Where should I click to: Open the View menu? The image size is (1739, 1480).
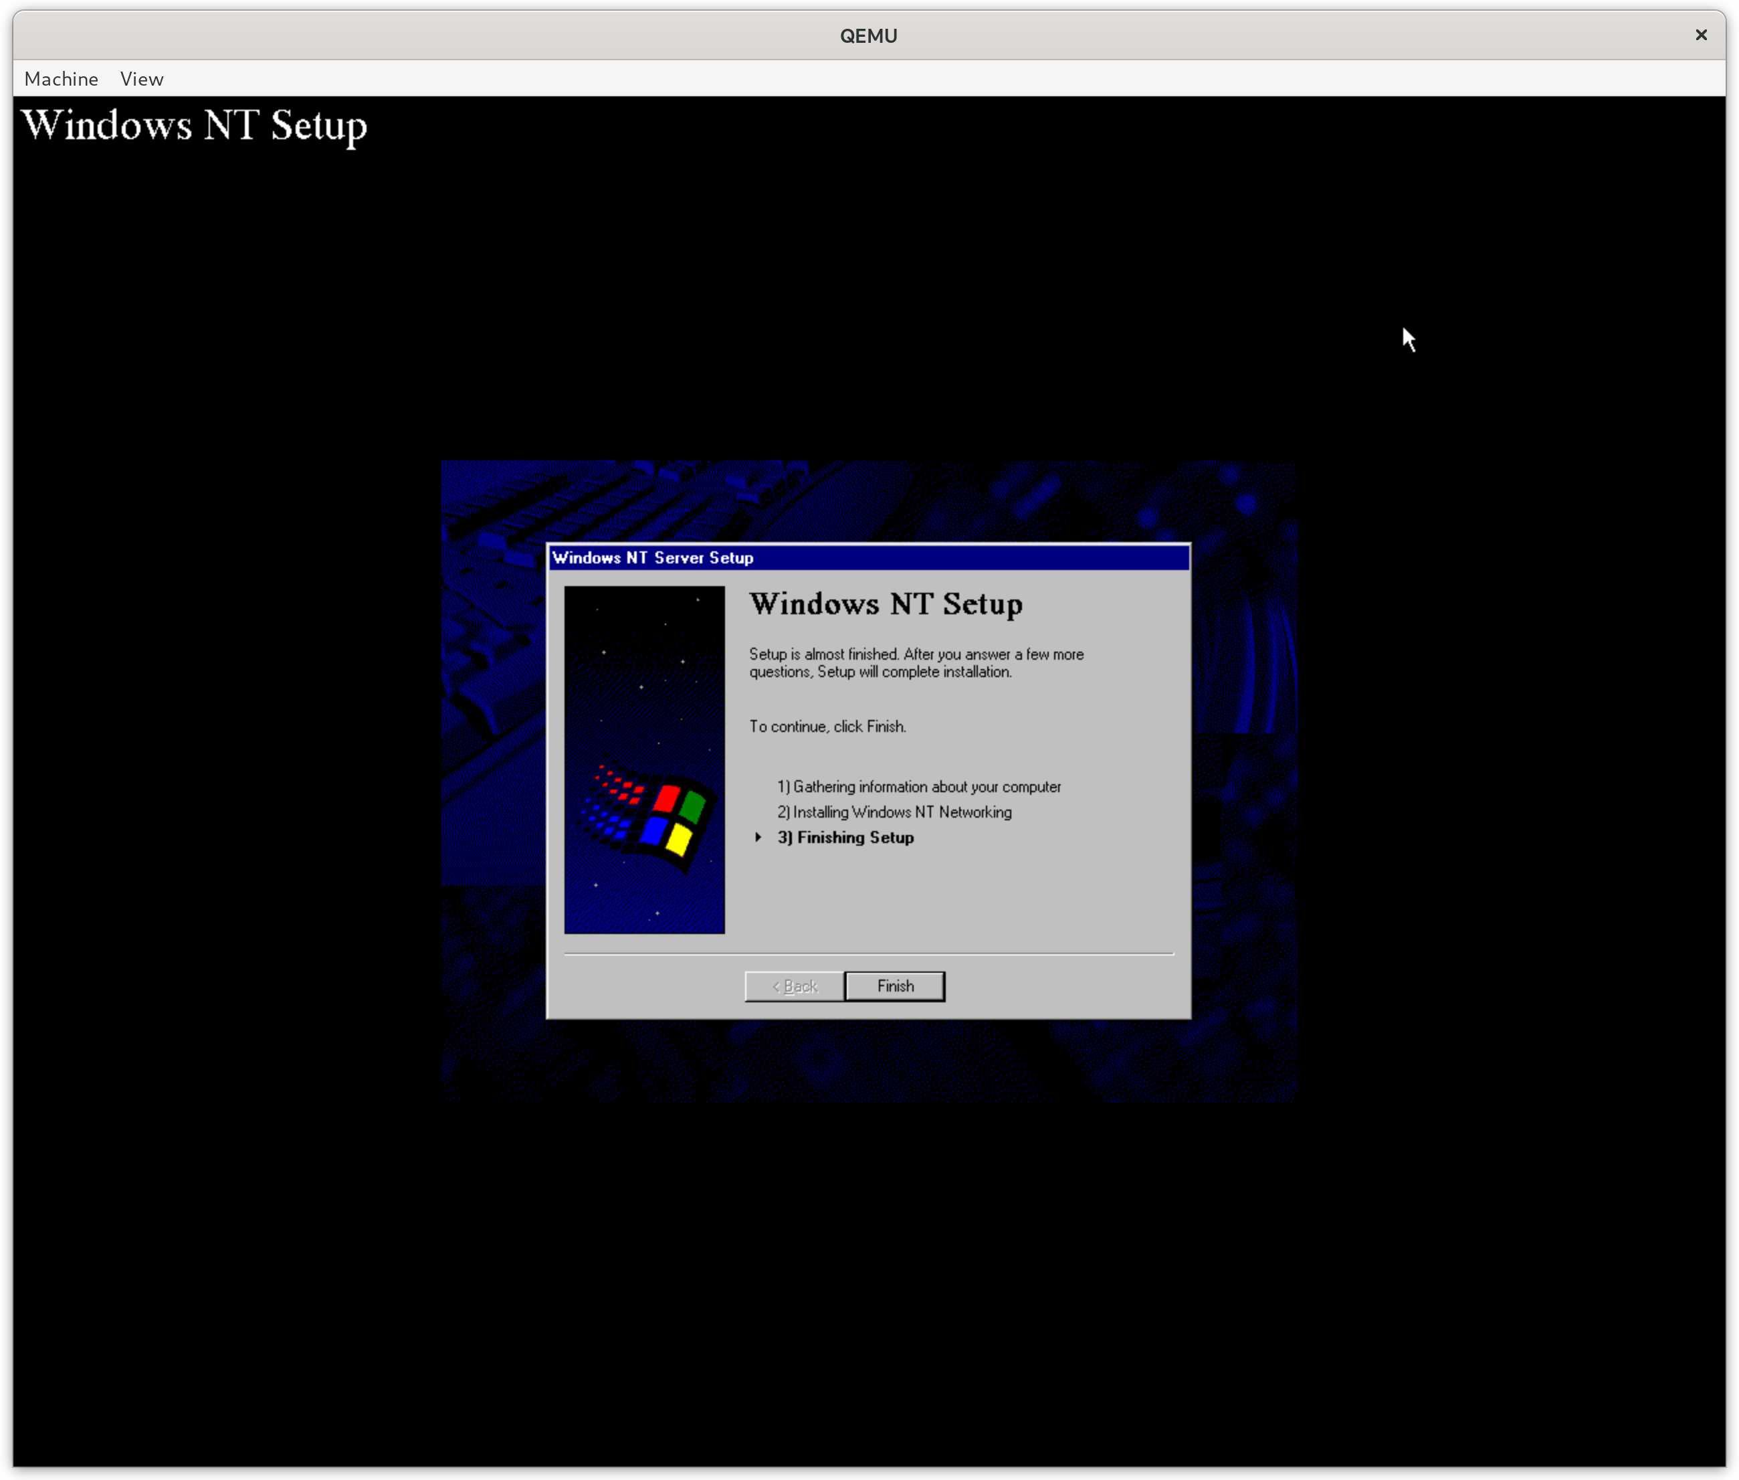coord(142,79)
